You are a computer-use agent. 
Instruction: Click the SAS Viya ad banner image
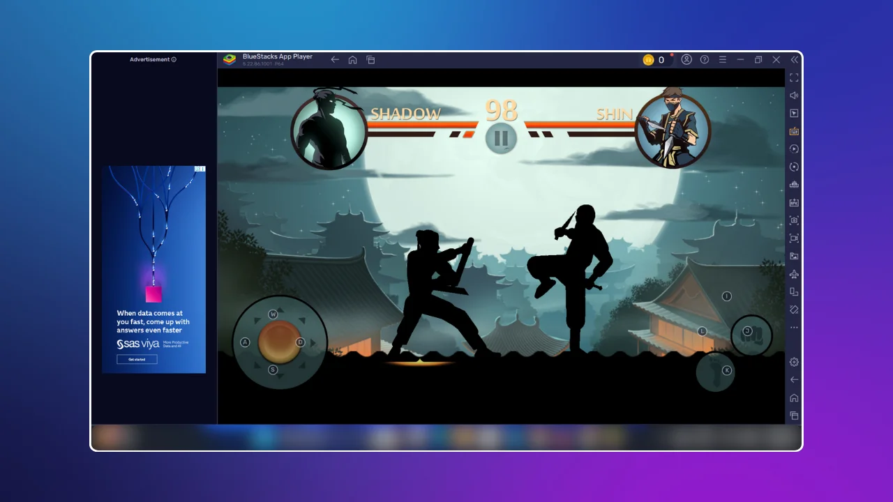tap(154, 269)
